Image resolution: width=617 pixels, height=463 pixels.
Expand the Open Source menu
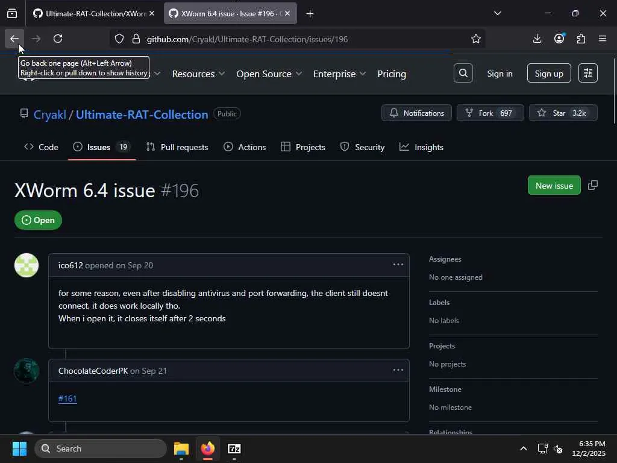pos(269,74)
